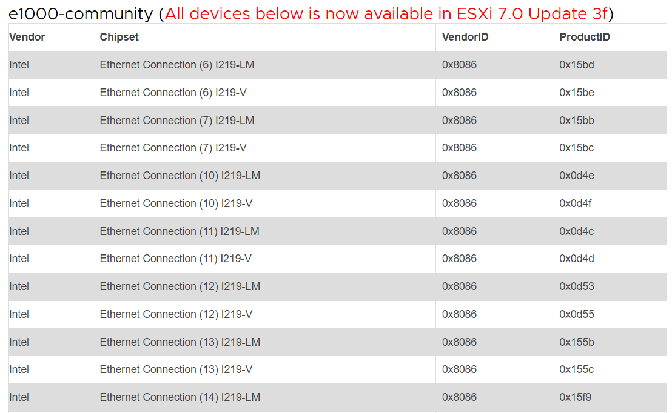The image size is (672, 413).
Task: Click product ID 0x0d55
Action: [576, 314]
